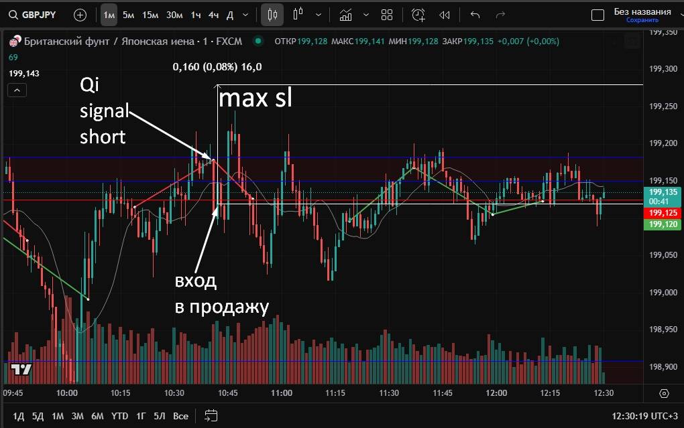The width and height of the screenshot is (684, 428).
Task: Toggle the green market status dot
Action: pyautogui.click(x=258, y=41)
